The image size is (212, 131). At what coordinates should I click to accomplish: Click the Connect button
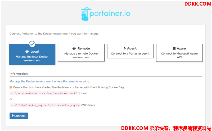tap(19, 116)
